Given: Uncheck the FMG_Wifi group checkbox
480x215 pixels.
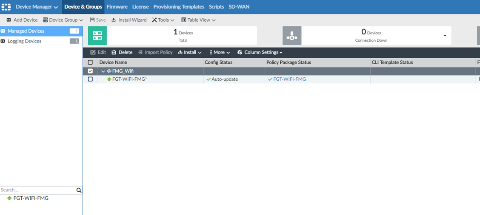Looking at the screenshot, I should [x=90, y=71].
